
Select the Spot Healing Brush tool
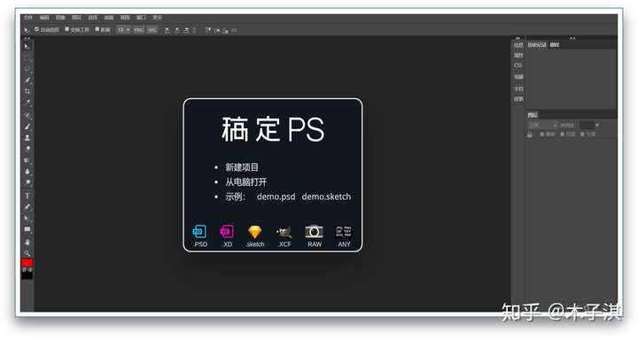click(x=27, y=115)
